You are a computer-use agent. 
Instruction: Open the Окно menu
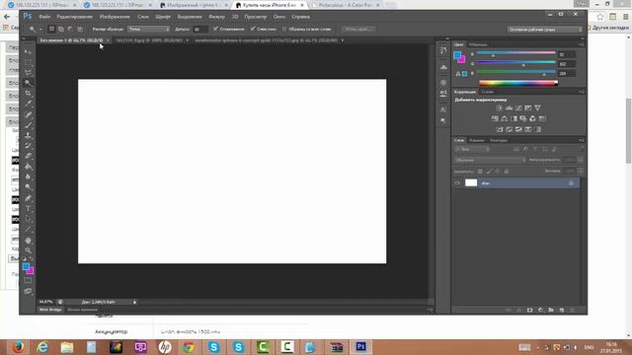point(278,17)
